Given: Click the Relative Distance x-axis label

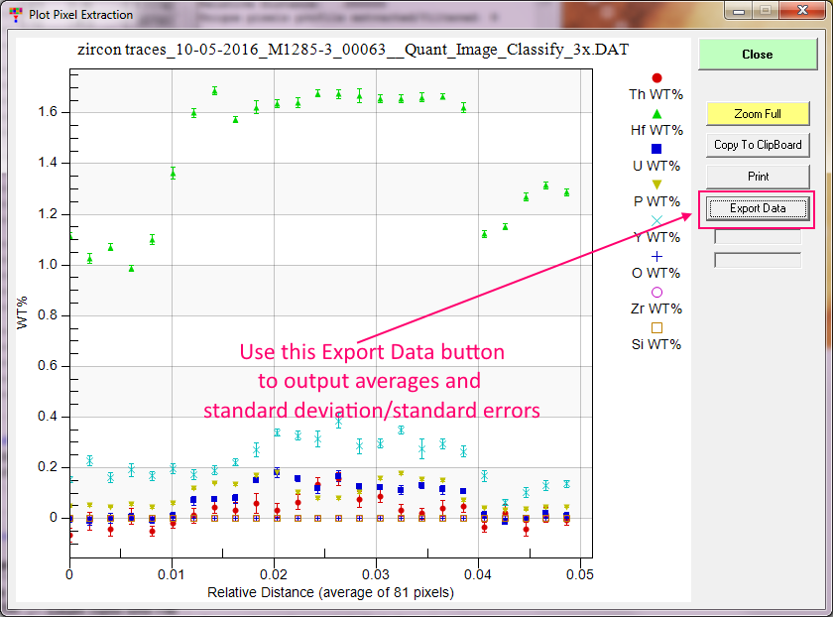Looking at the screenshot, I should [x=330, y=593].
